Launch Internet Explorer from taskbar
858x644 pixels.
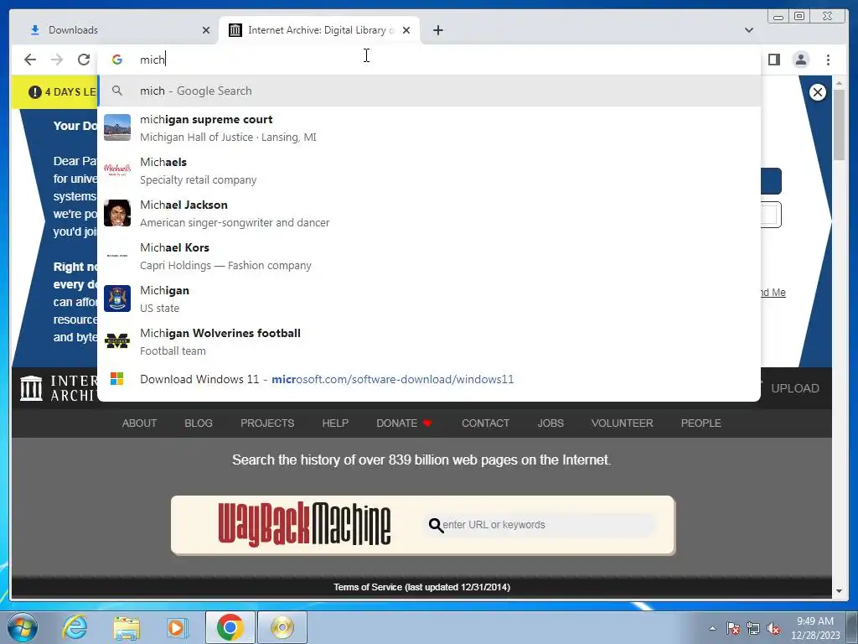[x=75, y=627]
